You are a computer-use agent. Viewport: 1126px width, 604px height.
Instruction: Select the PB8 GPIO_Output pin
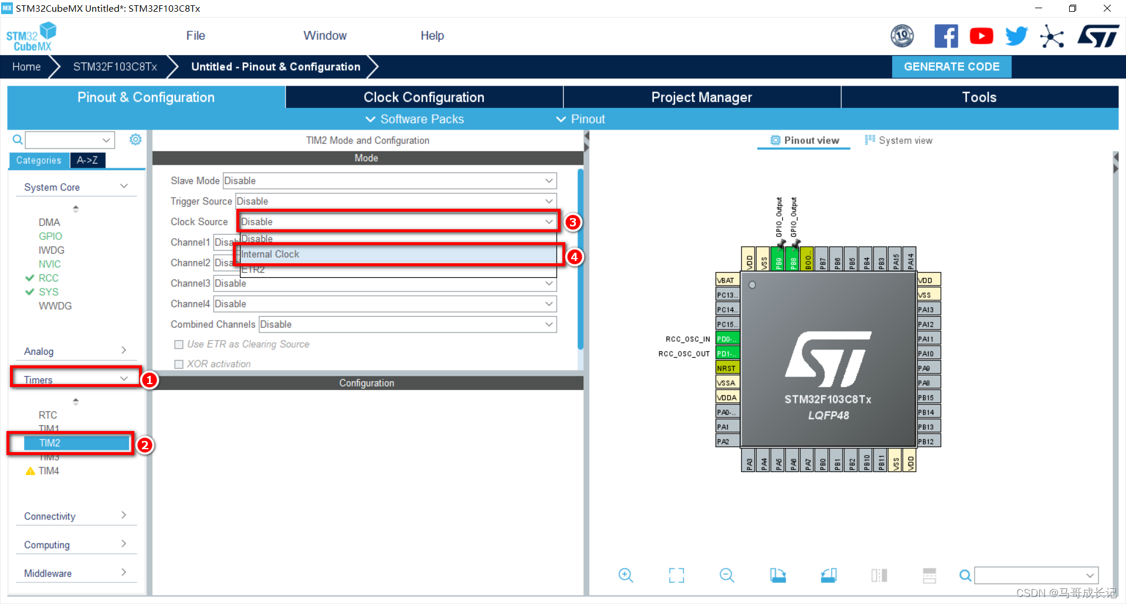(793, 259)
